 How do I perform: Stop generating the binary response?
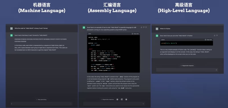[x=41, y=99]
